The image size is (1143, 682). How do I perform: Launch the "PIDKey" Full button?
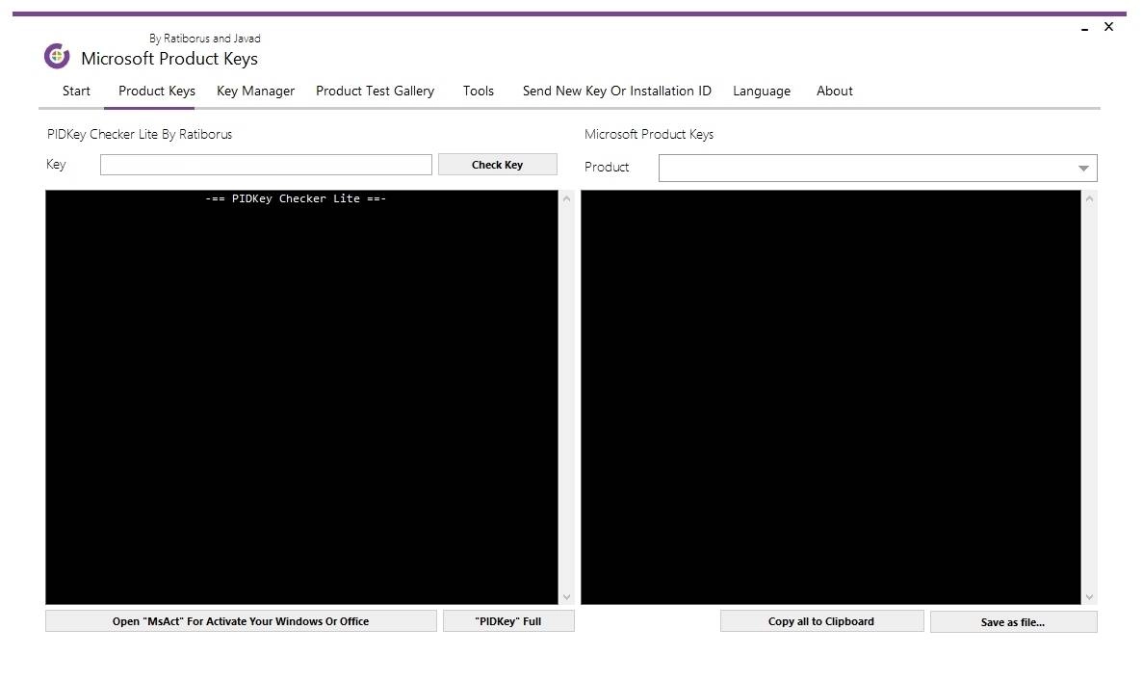pyautogui.click(x=508, y=621)
